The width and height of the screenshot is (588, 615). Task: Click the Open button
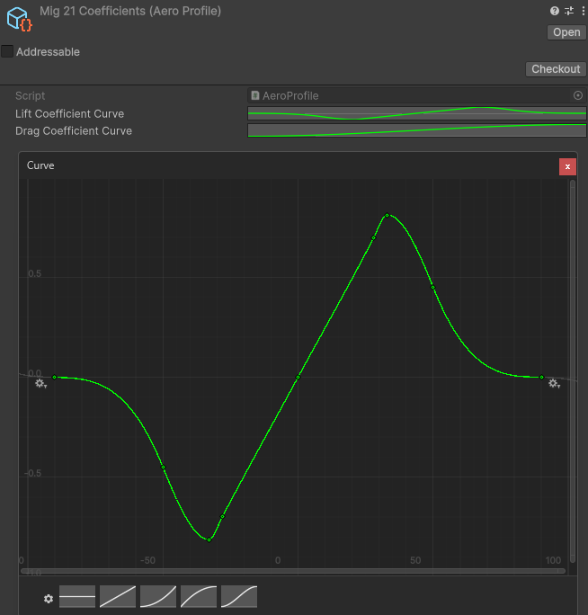coord(566,32)
